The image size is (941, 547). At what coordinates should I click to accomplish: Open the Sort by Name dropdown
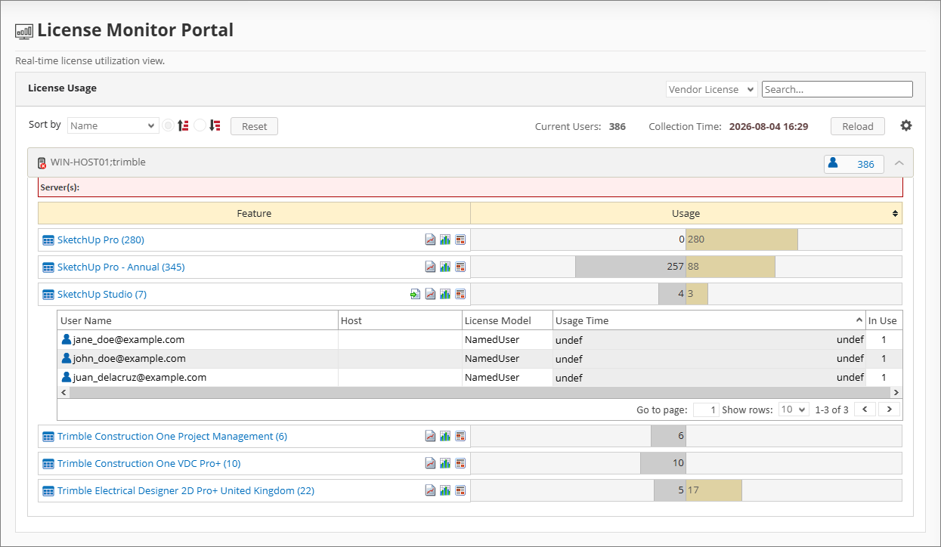(x=113, y=125)
